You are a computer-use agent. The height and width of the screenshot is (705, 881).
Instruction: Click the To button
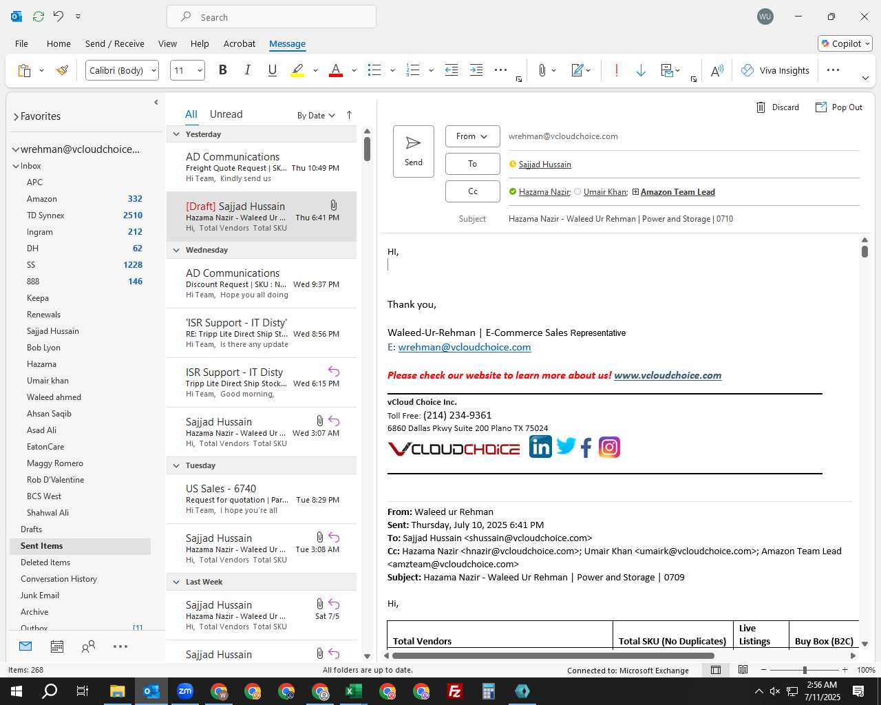(x=472, y=164)
